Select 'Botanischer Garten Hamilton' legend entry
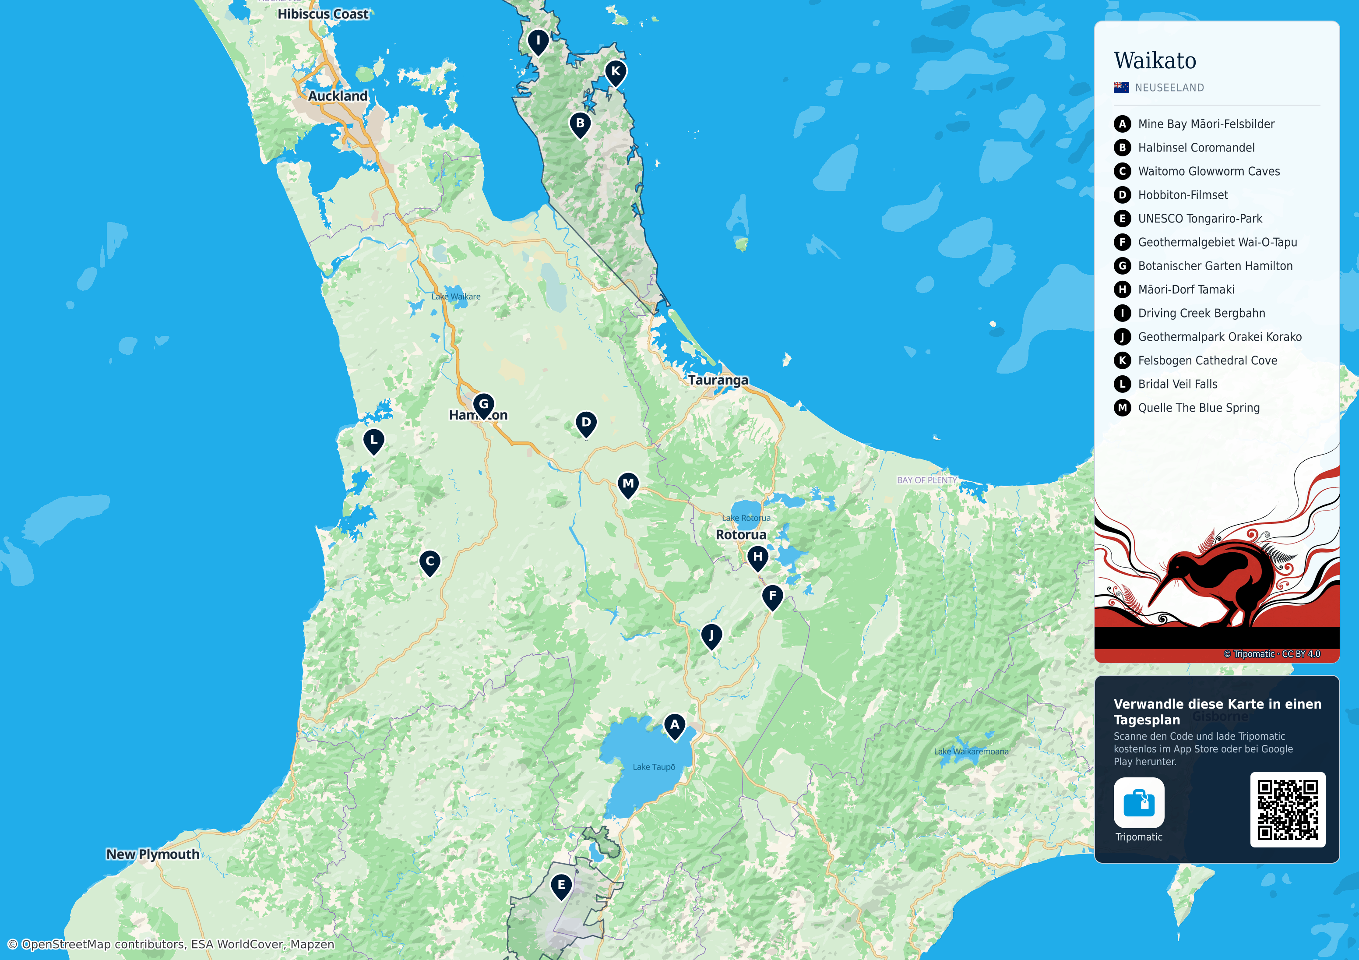 point(1215,266)
